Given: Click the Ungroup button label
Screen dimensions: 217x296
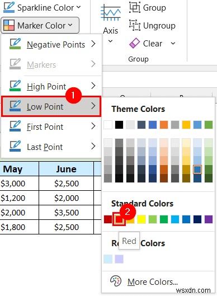Looking at the screenshot, I should tap(159, 26).
